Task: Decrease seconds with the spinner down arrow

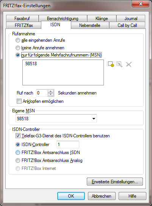Action: pyautogui.click(x=51, y=94)
